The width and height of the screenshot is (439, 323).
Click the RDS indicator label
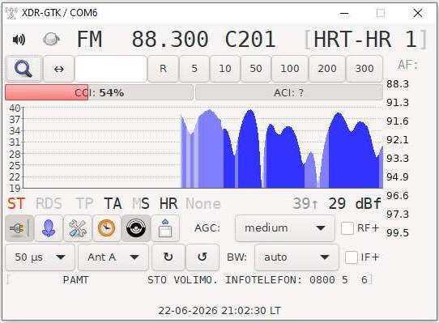click(49, 203)
